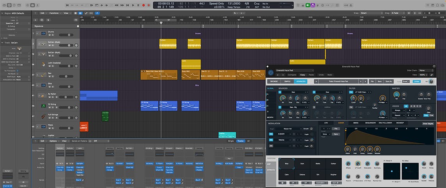Image resolution: width=446 pixels, height=188 pixels.
Task: Toggle the first Filter On button
Action: point(351,92)
